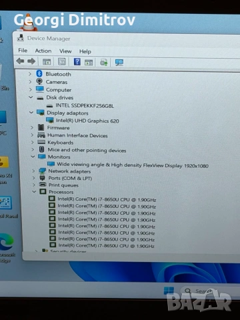
Task: Click the Print queues printer icon
Action: 43,185
